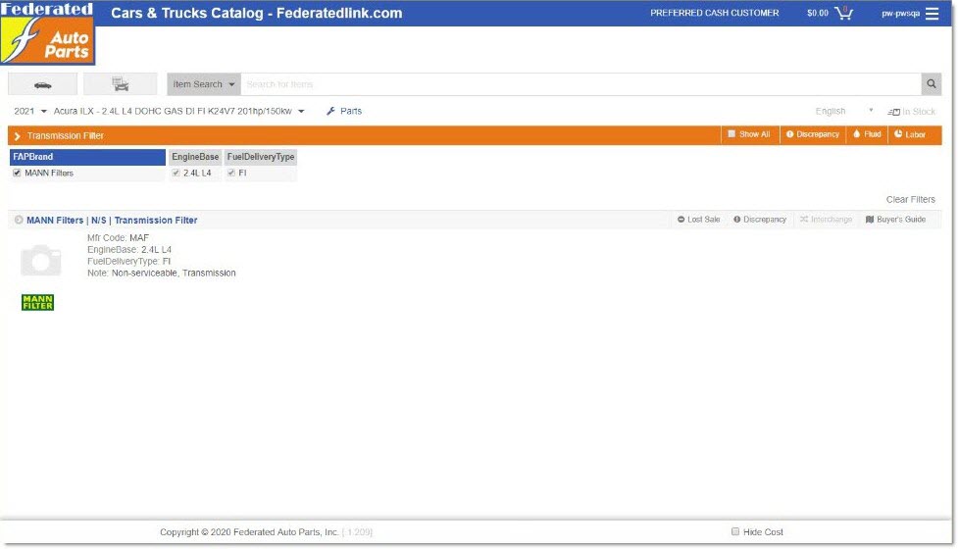This screenshot has height=549, width=958.
Task: Expand the 2021 year dropdown
Action: tap(30, 112)
